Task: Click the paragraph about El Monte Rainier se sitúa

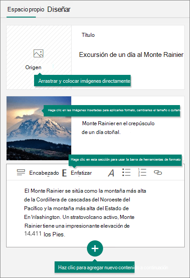Action: coord(85,213)
